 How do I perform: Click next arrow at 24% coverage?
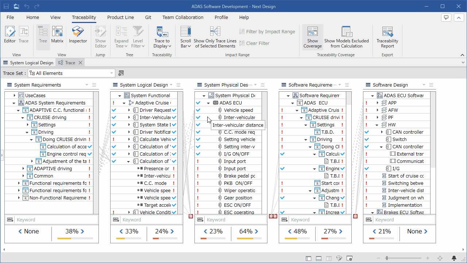172,231
